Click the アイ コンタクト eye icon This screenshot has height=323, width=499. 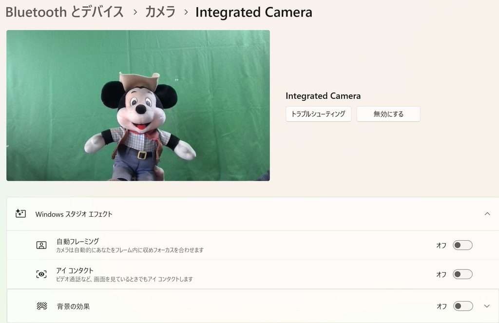pyautogui.click(x=41, y=274)
